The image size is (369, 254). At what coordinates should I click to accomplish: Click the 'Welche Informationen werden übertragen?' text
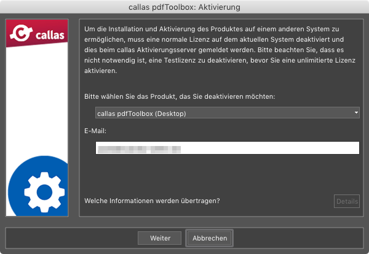click(x=152, y=201)
